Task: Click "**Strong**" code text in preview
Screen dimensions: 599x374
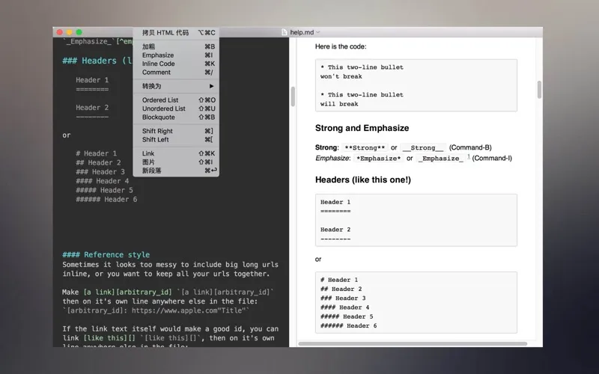Action: pos(365,147)
